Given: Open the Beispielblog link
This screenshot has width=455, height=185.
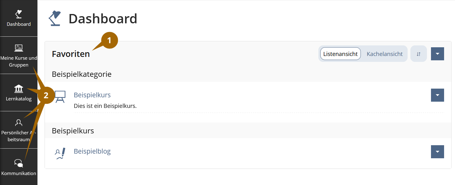Looking at the screenshot, I should click(x=92, y=151).
